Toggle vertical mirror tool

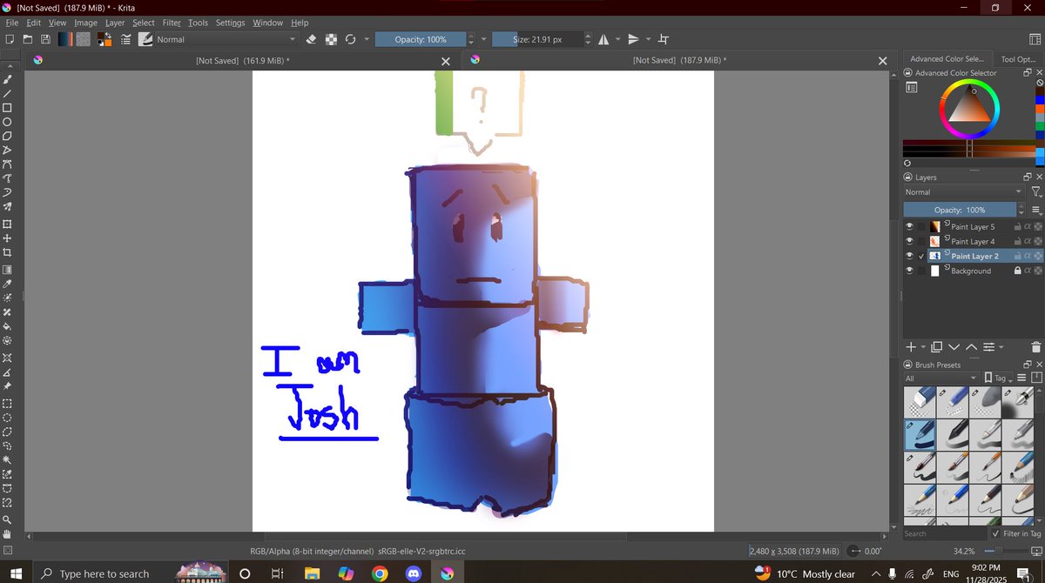pyautogui.click(x=634, y=39)
